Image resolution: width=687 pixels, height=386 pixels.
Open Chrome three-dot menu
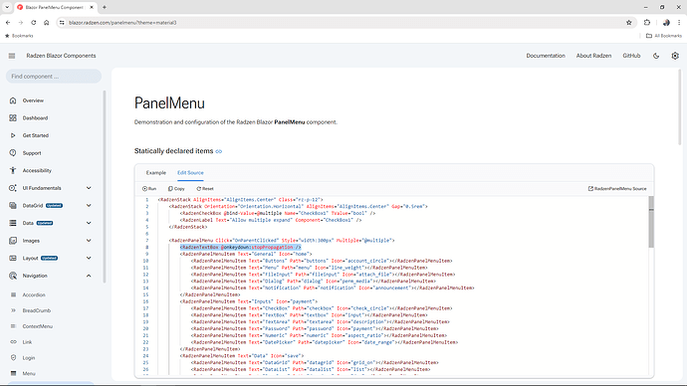[679, 23]
